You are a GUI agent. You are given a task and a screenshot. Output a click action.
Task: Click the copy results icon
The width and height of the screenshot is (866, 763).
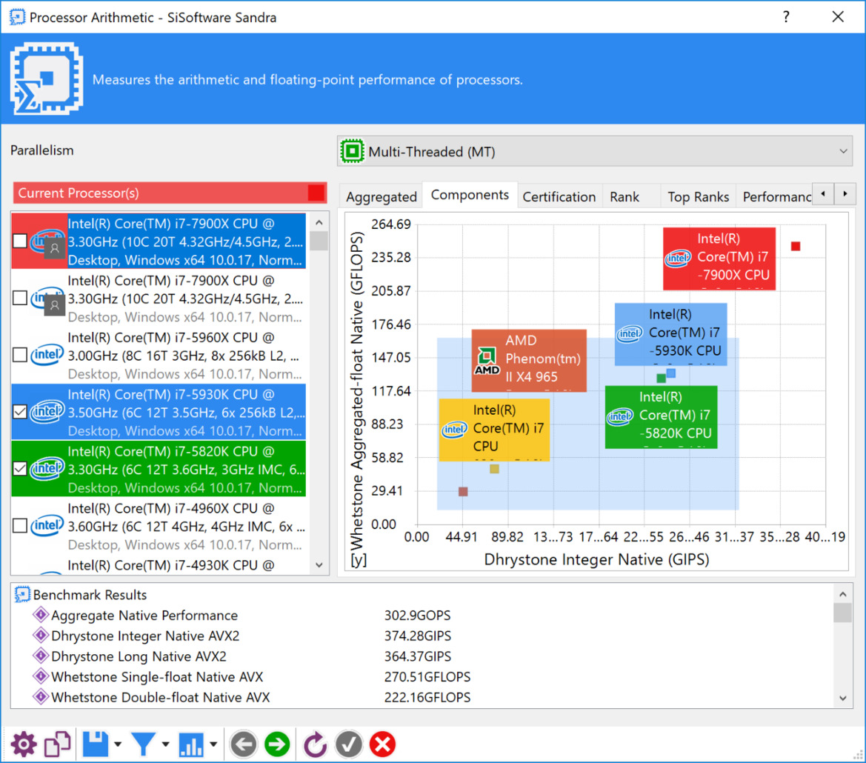[x=58, y=744]
